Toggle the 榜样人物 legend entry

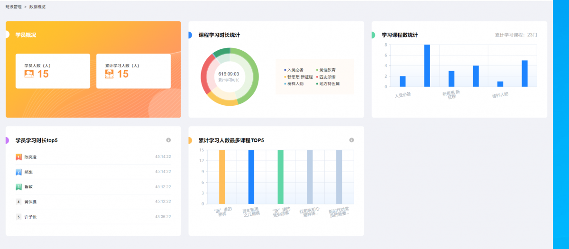pyautogui.click(x=294, y=83)
